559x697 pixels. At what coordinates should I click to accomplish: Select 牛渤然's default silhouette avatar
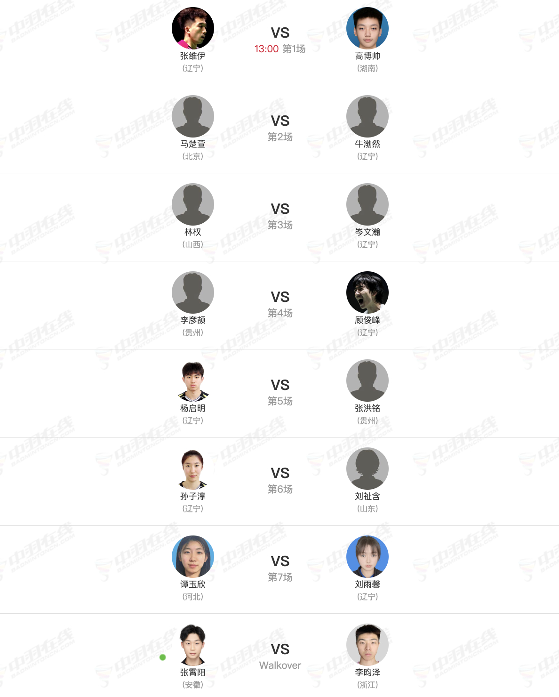click(367, 116)
